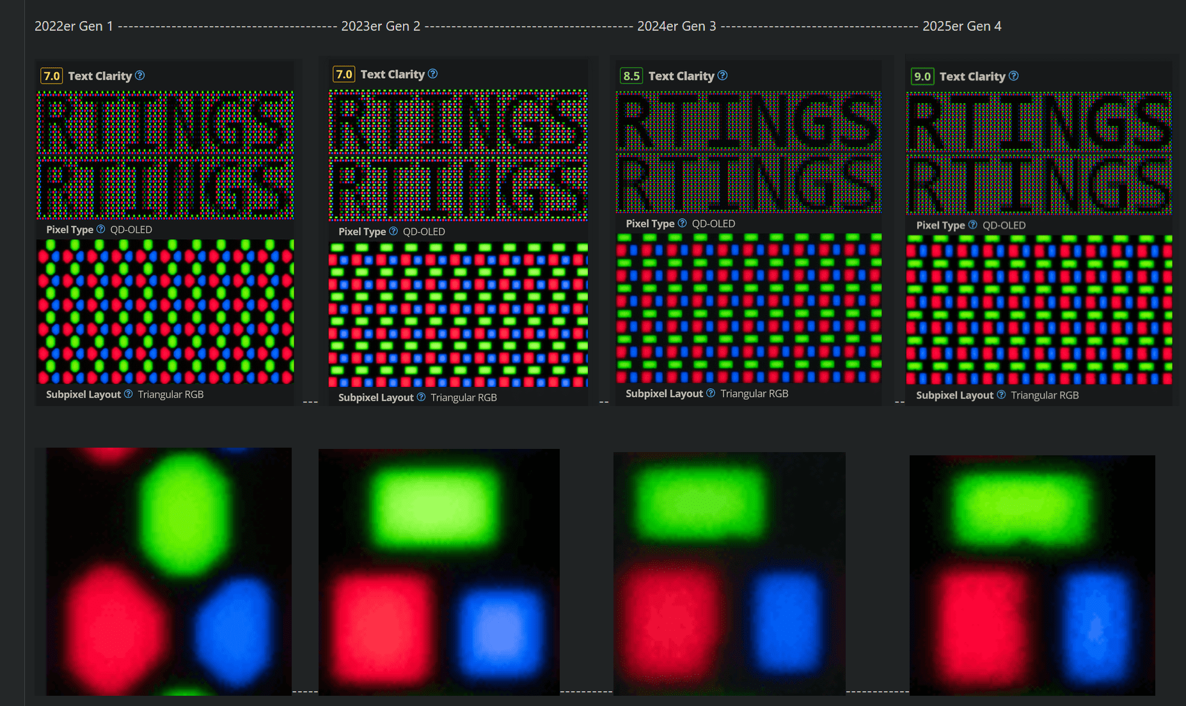The image size is (1186, 706).
Task: Click Subpixel Layout help icon in Gen 2 panel
Action: click(x=421, y=397)
